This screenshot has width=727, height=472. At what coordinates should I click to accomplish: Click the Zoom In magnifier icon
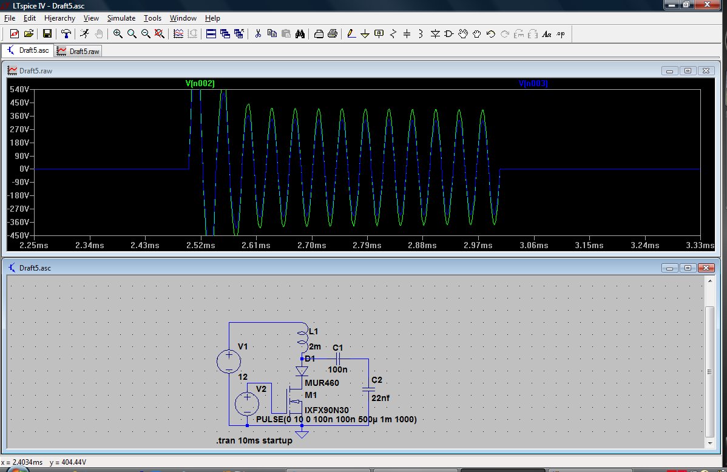coord(118,34)
